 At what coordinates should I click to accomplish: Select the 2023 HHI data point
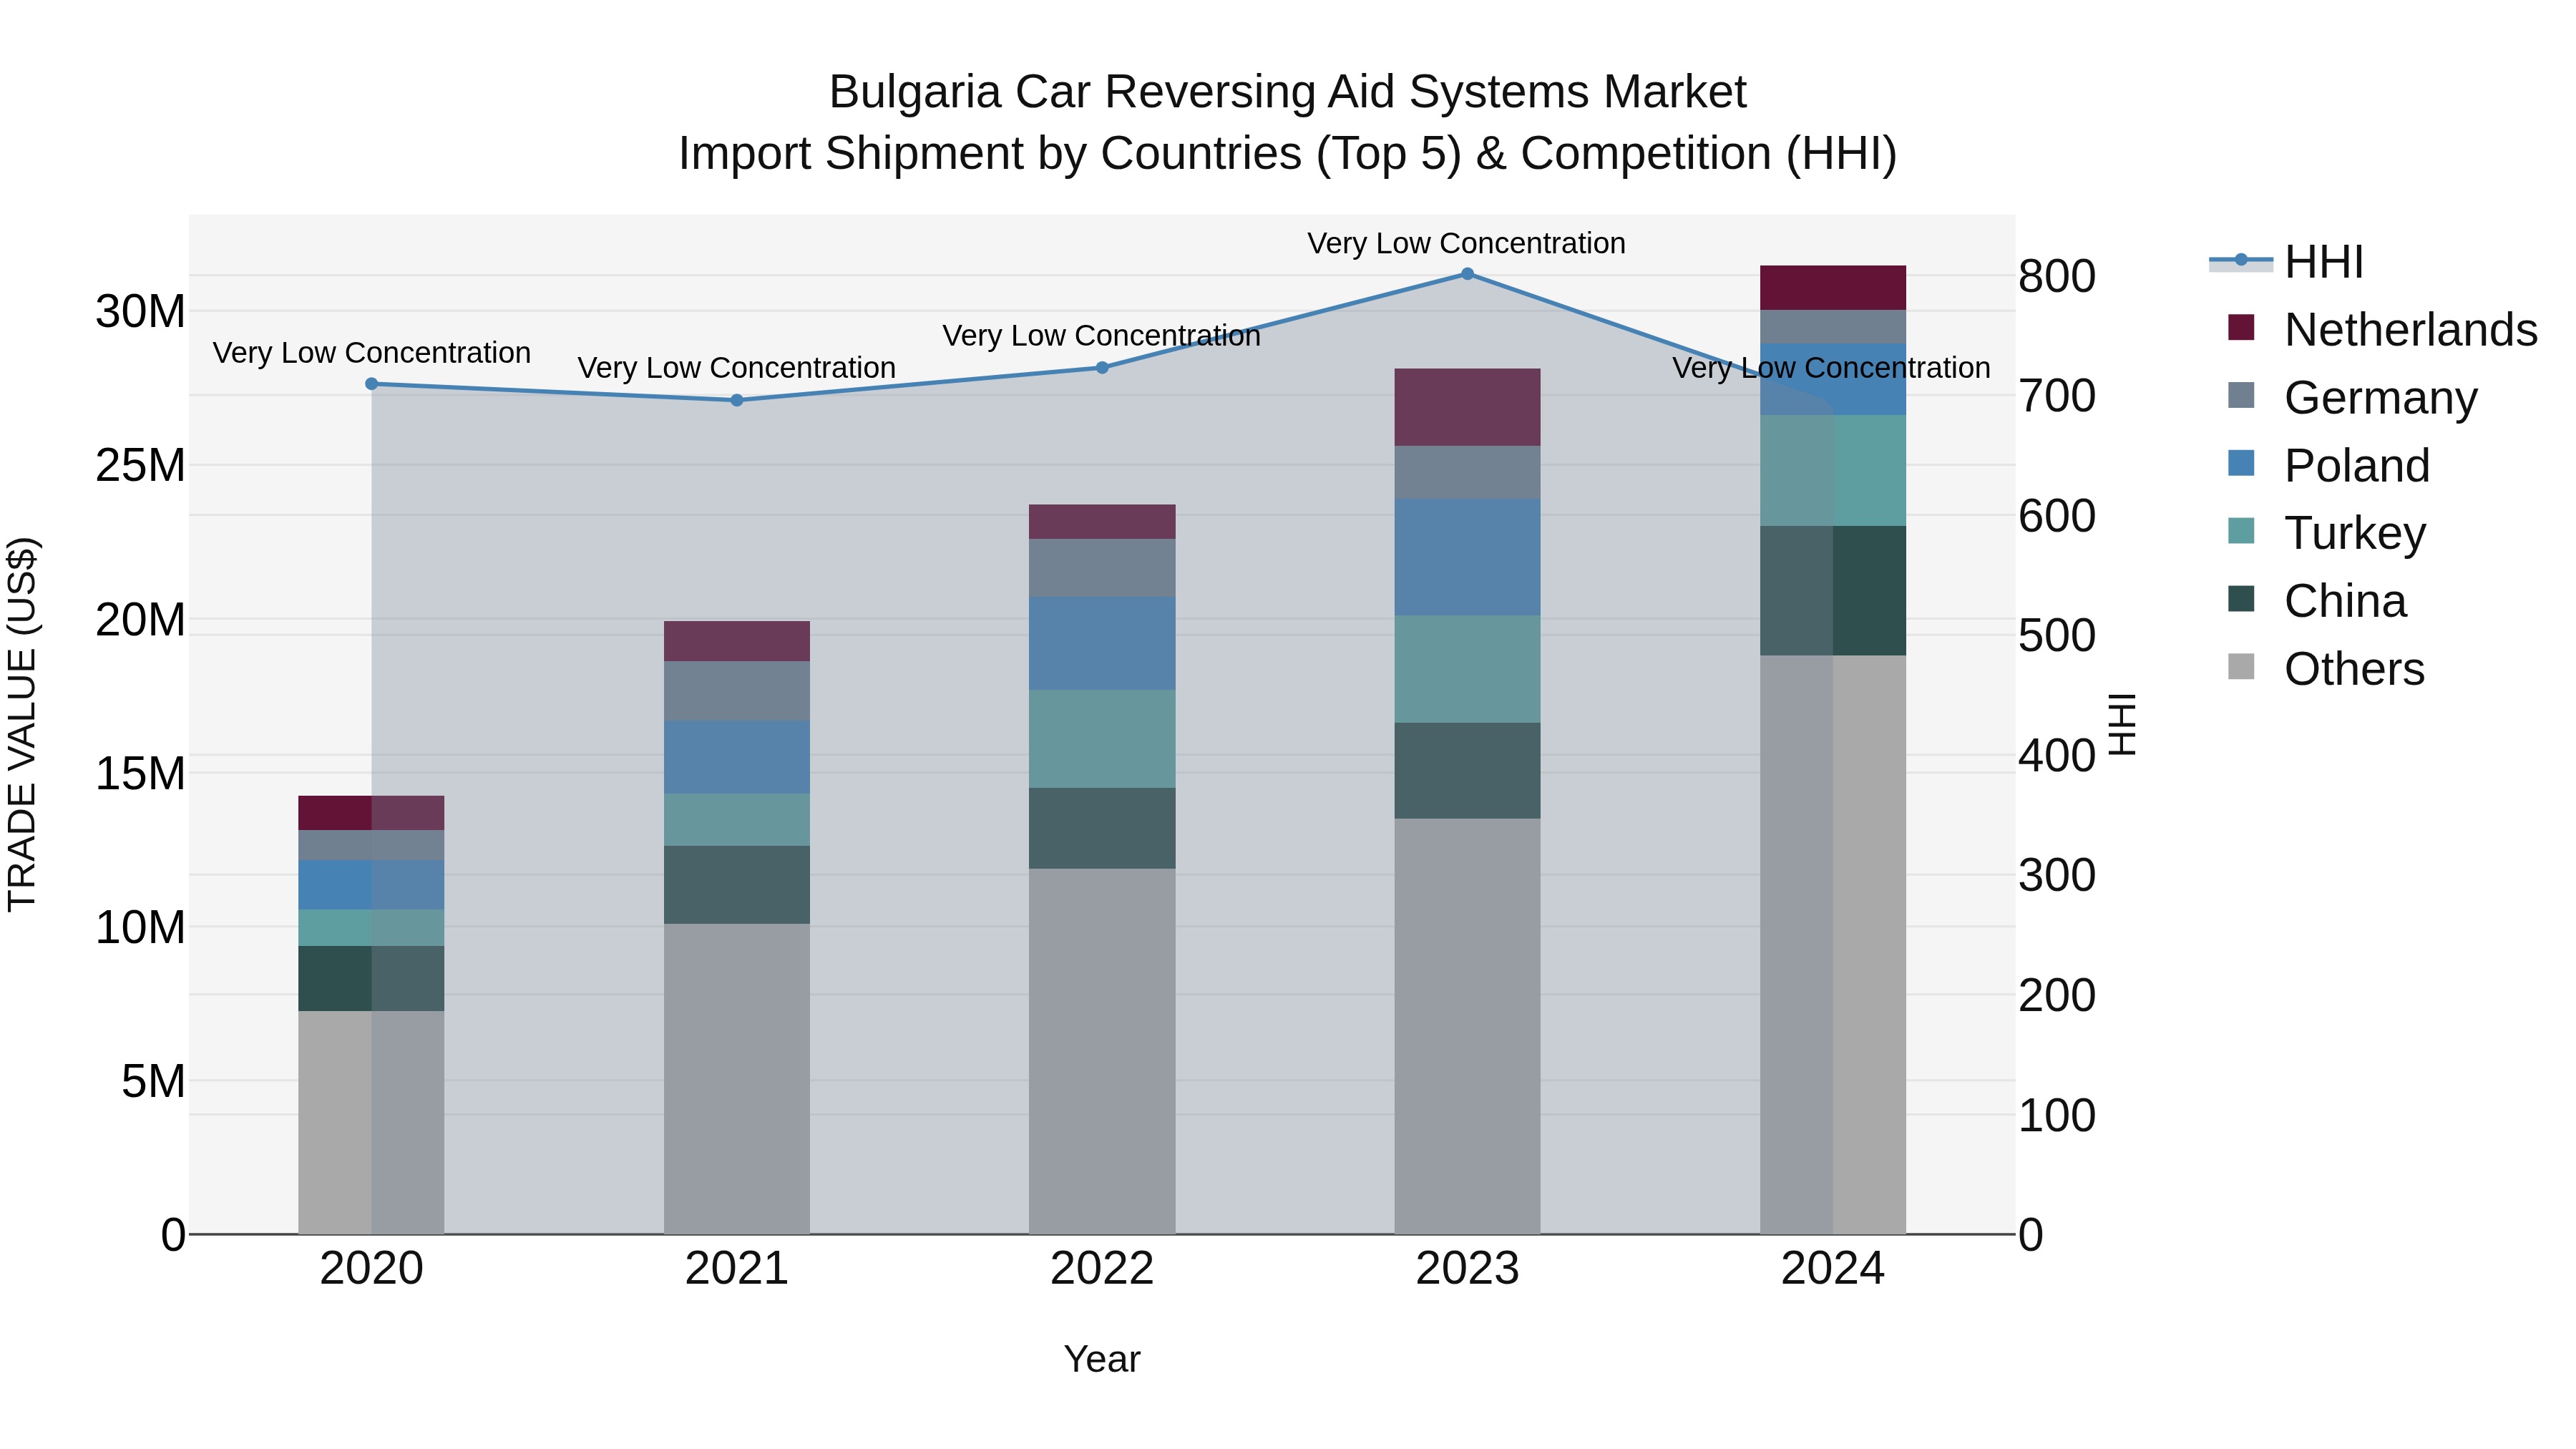(x=1468, y=274)
